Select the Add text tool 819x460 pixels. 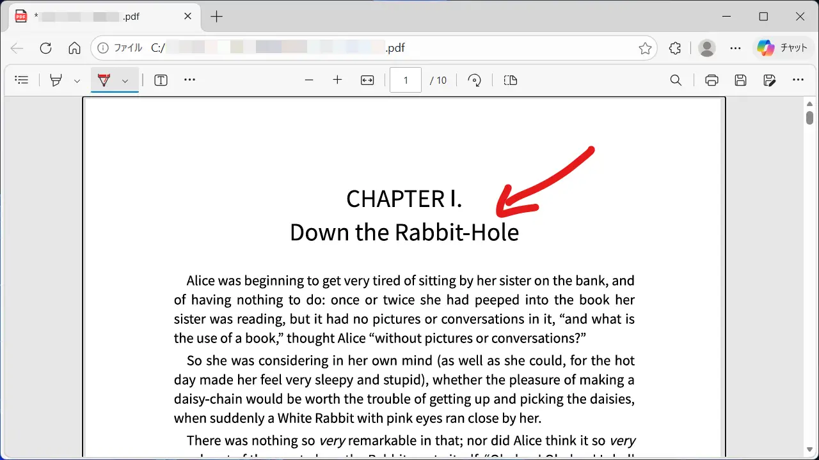click(x=161, y=80)
